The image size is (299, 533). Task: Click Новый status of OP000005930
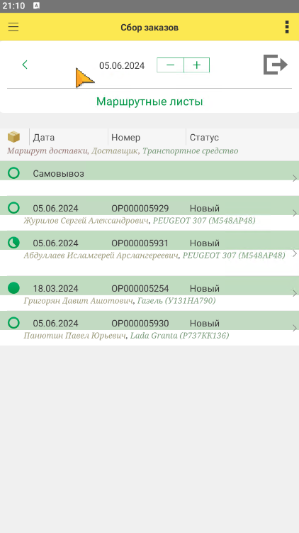(205, 323)
